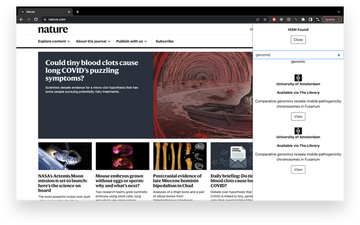Click View for the first library result
The height and width of the screenshot is (225, 360).
[x=298, y=116]
